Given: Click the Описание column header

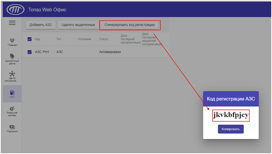Looking at the screenshot, I should point(84,39).
